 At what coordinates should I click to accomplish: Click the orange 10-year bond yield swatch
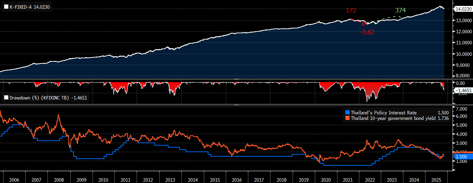(347, 119)
